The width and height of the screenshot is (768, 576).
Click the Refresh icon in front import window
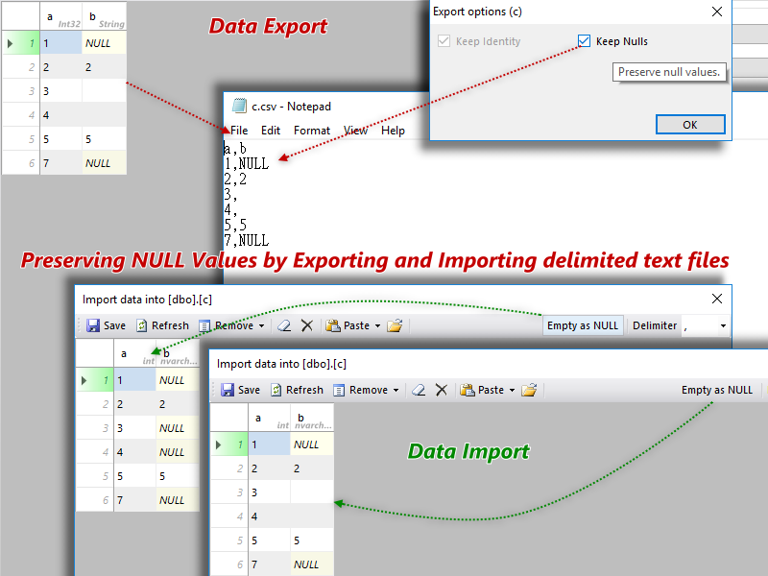click(276, 390)
